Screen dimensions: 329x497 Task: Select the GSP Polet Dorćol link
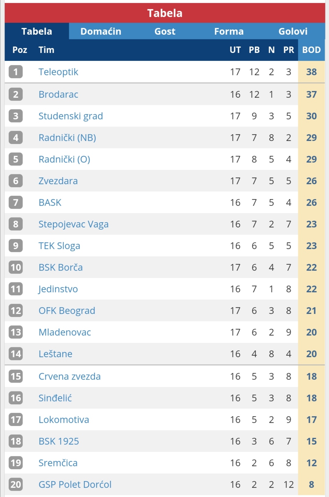75,485
